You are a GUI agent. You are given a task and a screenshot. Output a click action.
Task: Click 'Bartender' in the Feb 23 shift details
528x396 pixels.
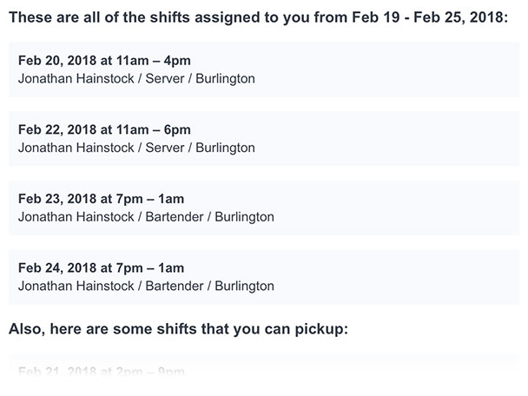pyautogui.click(x=174, y=217)
